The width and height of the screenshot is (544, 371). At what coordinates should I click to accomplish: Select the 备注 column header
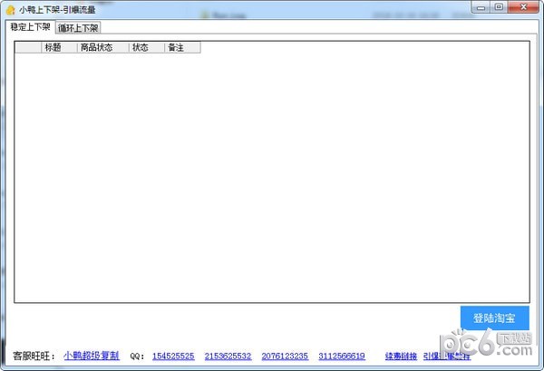[x=181, y=47]
